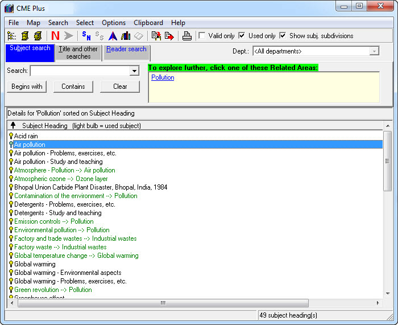Open the Dept. departments dropdown
This screenshot has width=398, height=325.
[x=374, y=51]
